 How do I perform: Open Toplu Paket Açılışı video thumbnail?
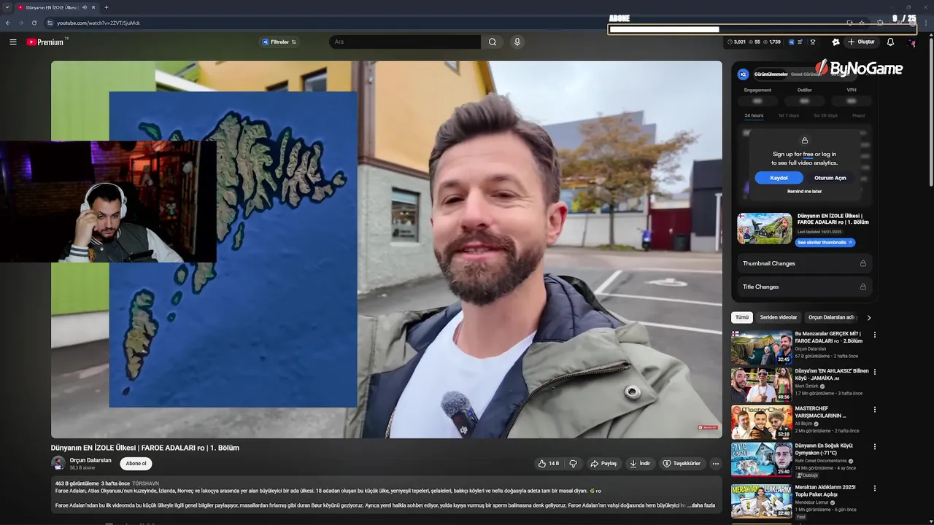[762, 500]
